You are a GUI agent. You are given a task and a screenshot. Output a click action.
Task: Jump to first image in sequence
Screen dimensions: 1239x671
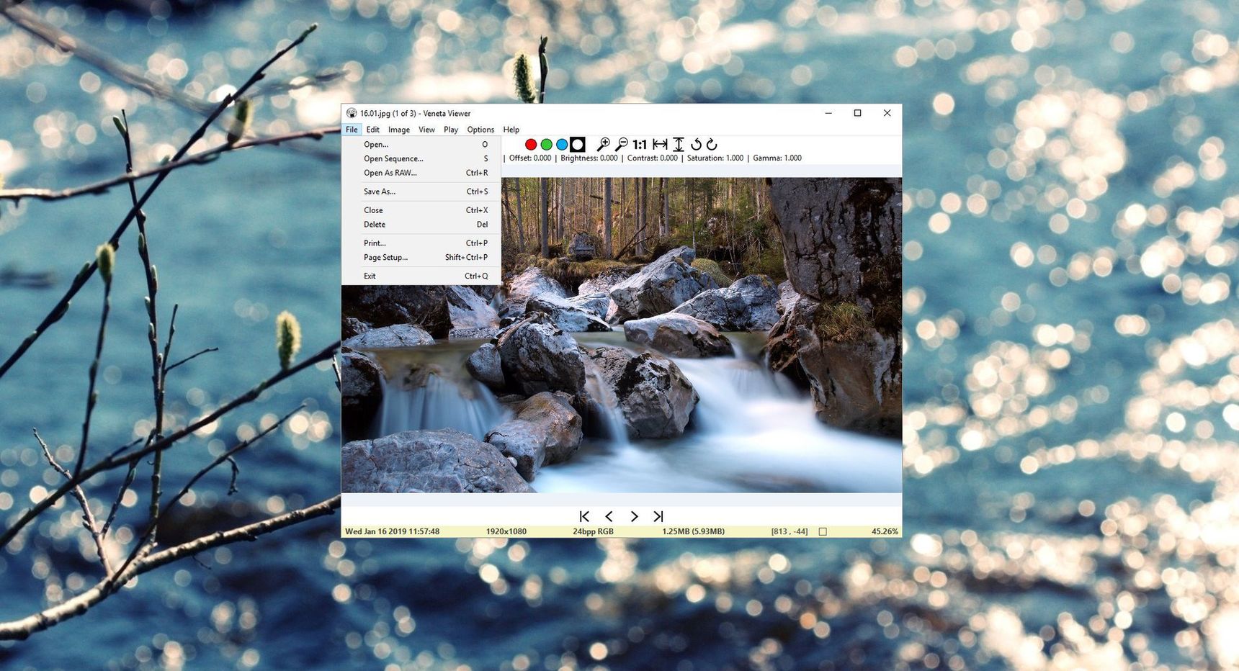tap(584, 516)
